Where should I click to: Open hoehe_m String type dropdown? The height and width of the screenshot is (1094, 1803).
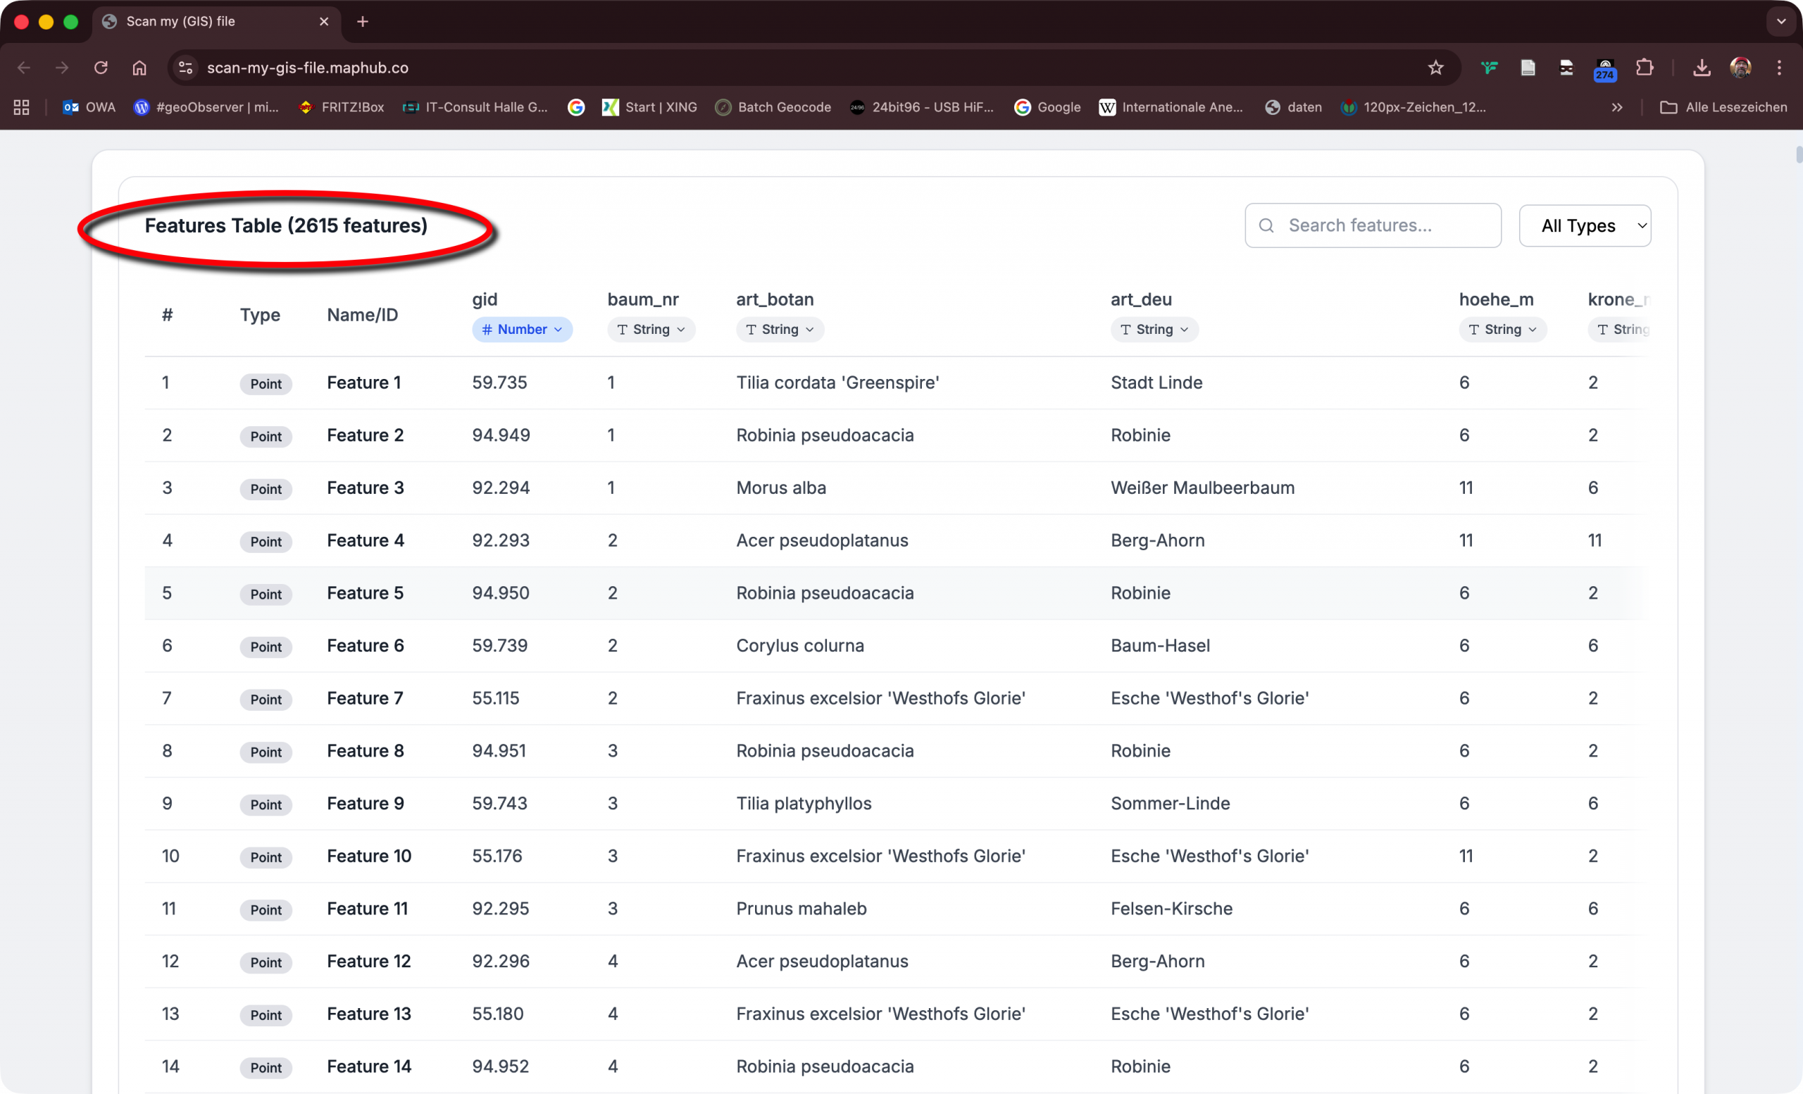pos(1502,329)
